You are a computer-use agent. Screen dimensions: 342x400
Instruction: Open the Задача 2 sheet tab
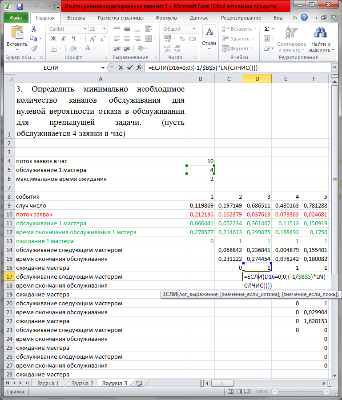coord(82,383)
